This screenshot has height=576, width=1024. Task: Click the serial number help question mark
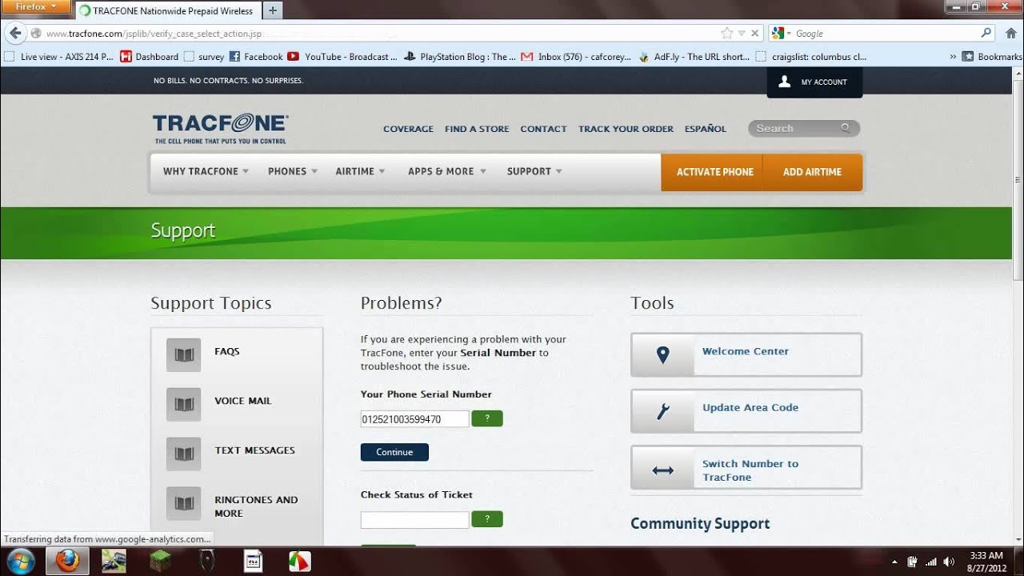pyautogui.click(x=487, y=418)
